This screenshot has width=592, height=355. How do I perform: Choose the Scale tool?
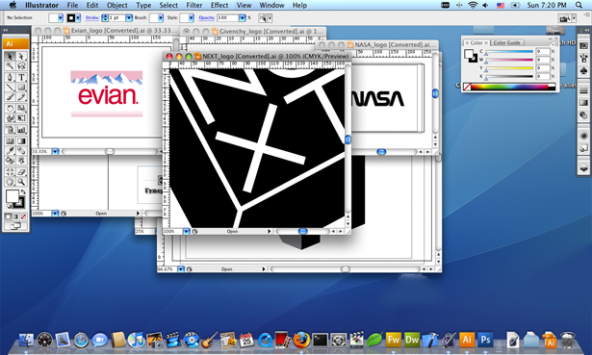(x=21, y=109)
